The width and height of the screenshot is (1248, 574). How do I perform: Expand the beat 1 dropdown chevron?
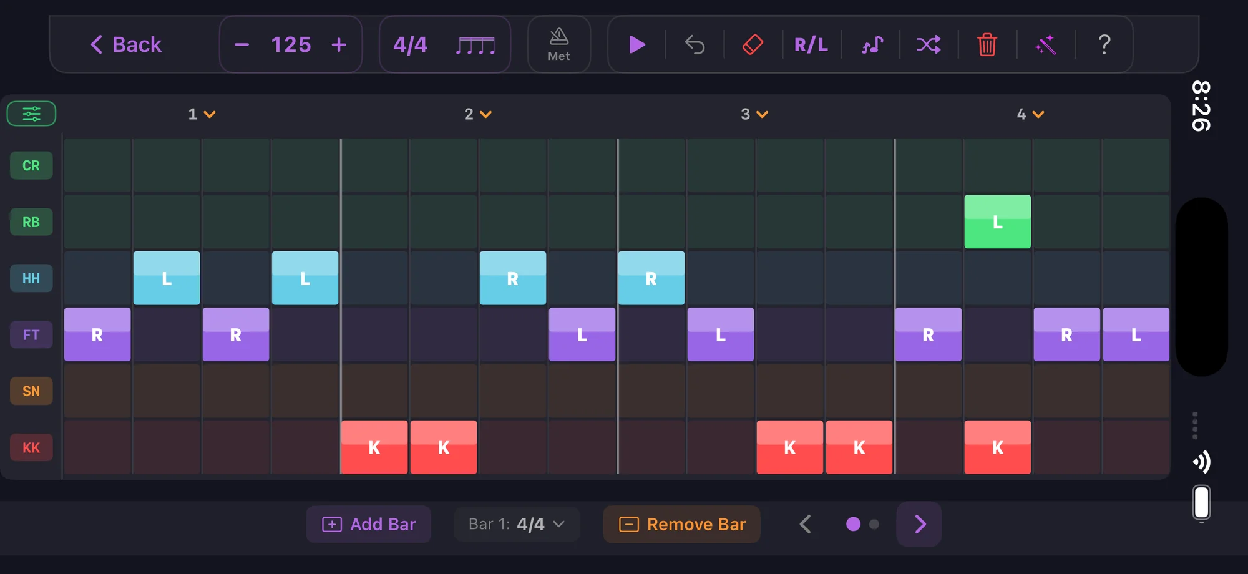(x=210, y=114)
